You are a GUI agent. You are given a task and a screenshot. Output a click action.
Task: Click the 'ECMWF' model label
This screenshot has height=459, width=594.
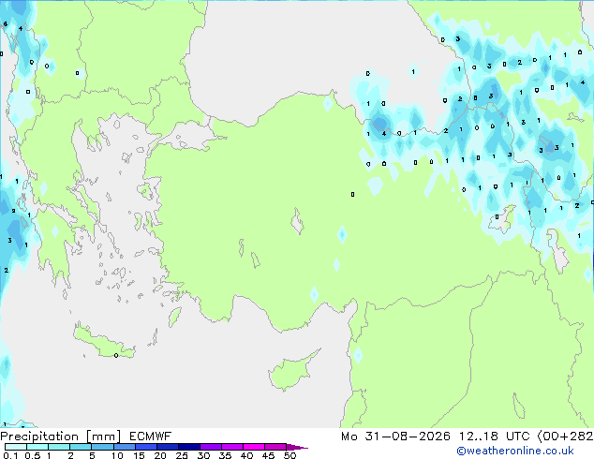151,437
